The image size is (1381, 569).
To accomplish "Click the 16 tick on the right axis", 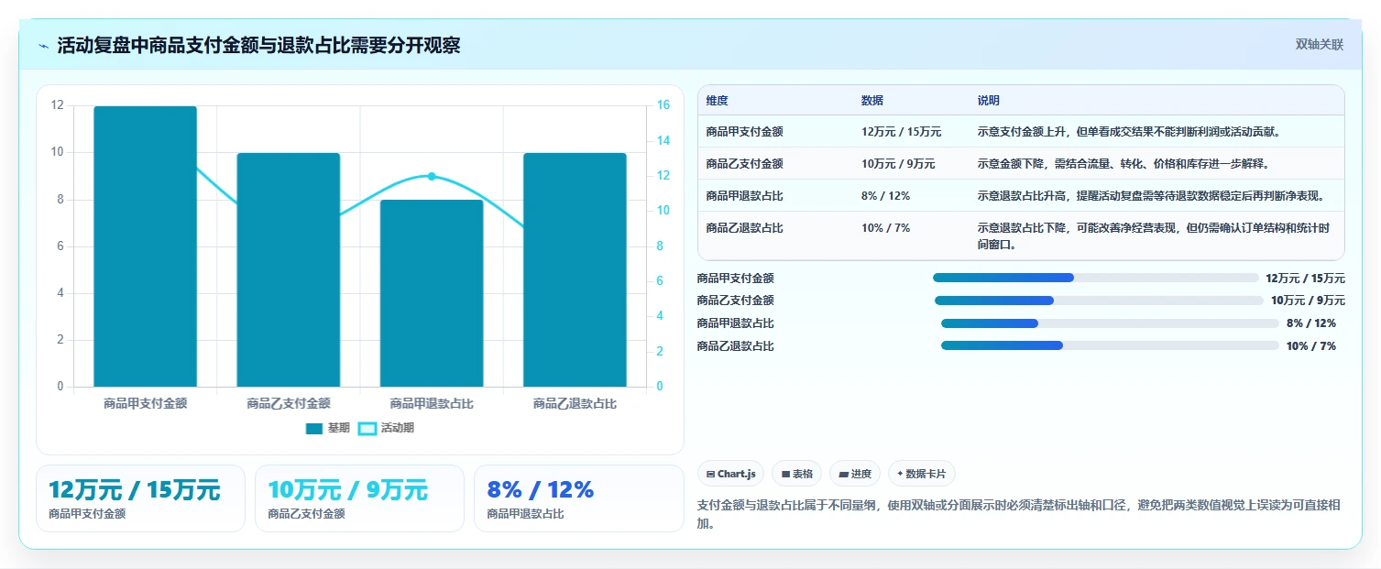I will coord(663,105).
